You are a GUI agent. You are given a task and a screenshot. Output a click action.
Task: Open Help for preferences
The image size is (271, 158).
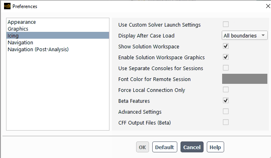(x=215, y=147)
